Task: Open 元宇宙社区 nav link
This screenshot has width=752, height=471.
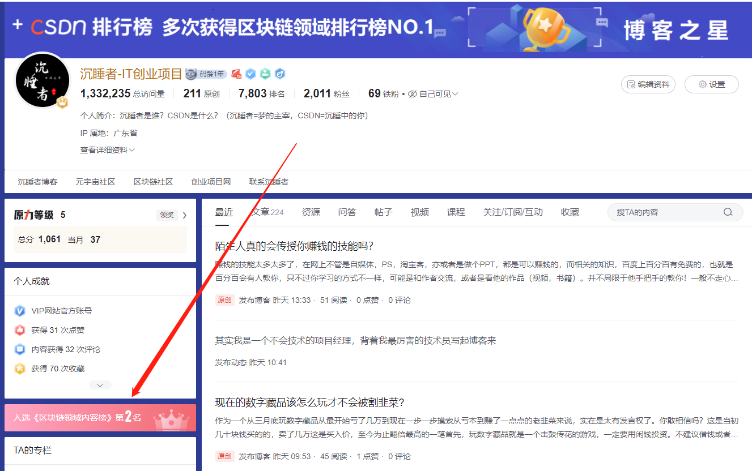Action: click(x=95, y=182)
